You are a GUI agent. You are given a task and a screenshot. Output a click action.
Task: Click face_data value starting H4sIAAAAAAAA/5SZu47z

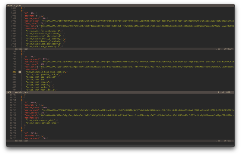click(136, 115)
